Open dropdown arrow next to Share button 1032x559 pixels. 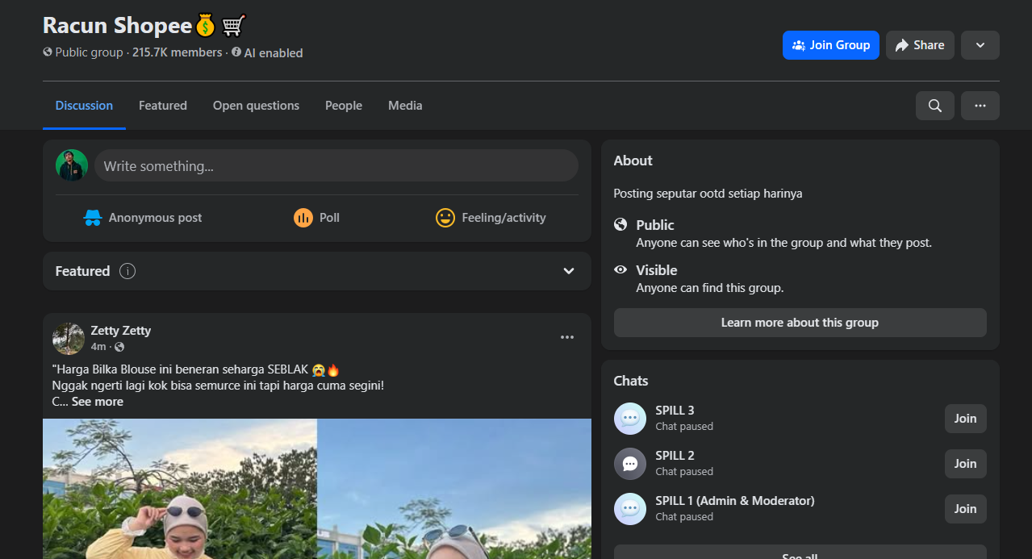pyautogui.click(x=980, y=45)
